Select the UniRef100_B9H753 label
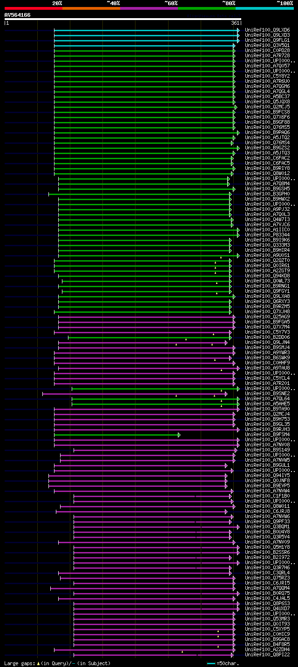Image resolution: width=298 pixels, height=667 pixels. [x=267, y=419]
